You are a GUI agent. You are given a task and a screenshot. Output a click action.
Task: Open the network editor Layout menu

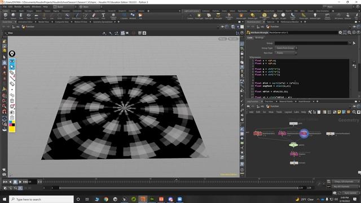[288, 112]
